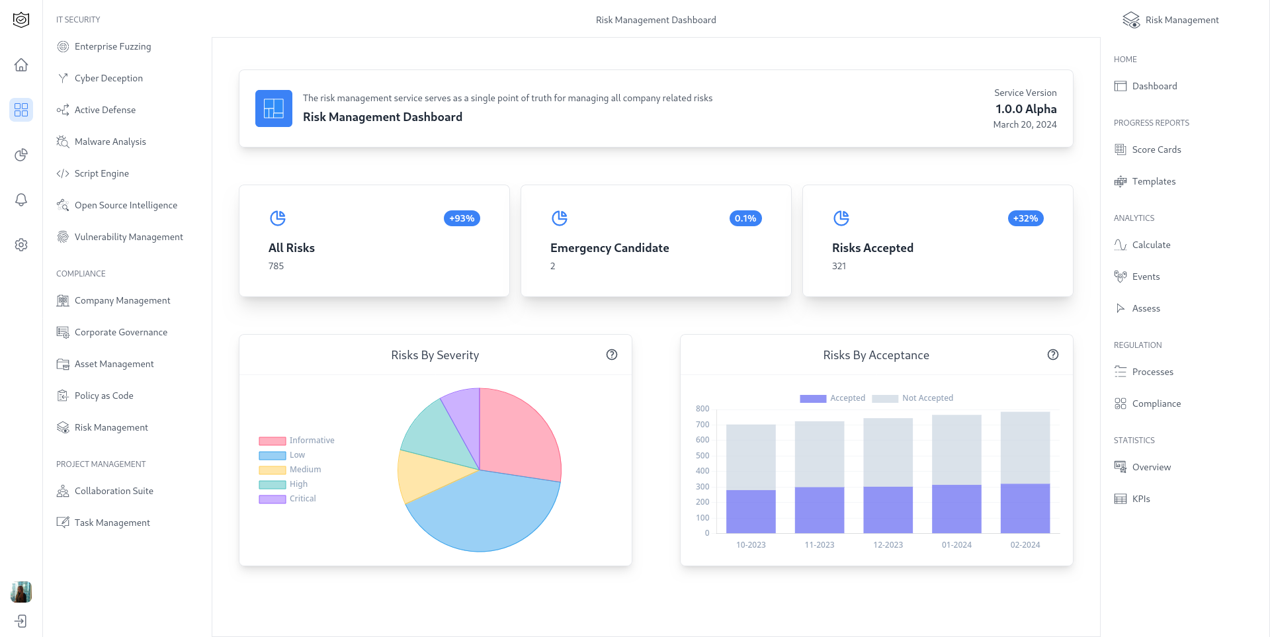The height and width of the screenshot is (637, 1270).
Task: Select the pie chart analytics icon in left rail
Action: tap(21, 155)
